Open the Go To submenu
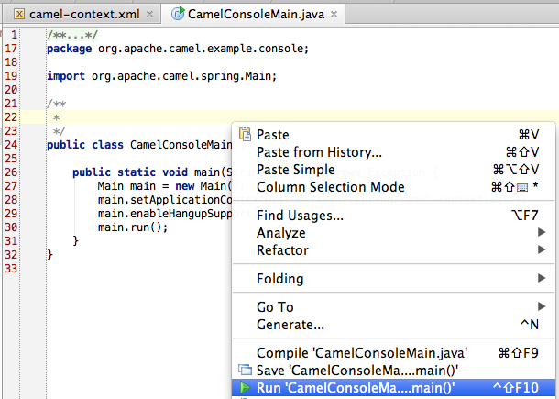Viewport: 559px width, 399px height. (x=393, y=307)
